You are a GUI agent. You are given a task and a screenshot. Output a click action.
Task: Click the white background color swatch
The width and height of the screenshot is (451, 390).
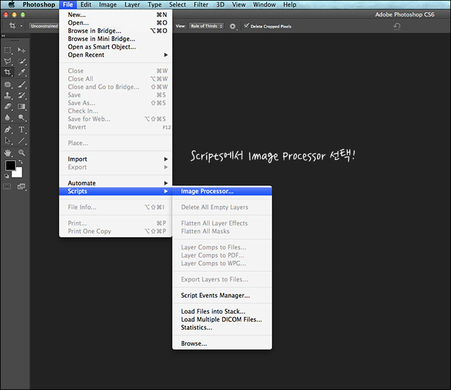pyautogui.click(x=18, y=173)
